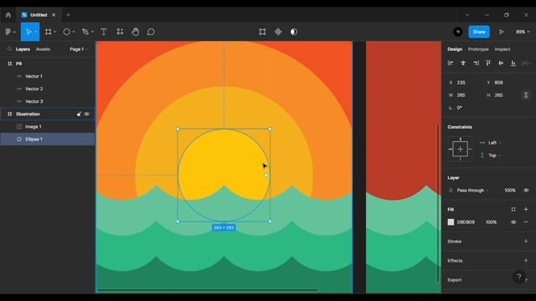The height and width of the screenshot is (301, 536).
Task: Open Page 1 dropdown
Action: [x=79, y=49]
